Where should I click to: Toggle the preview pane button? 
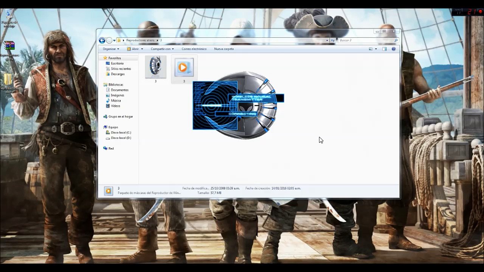point(384,49)
